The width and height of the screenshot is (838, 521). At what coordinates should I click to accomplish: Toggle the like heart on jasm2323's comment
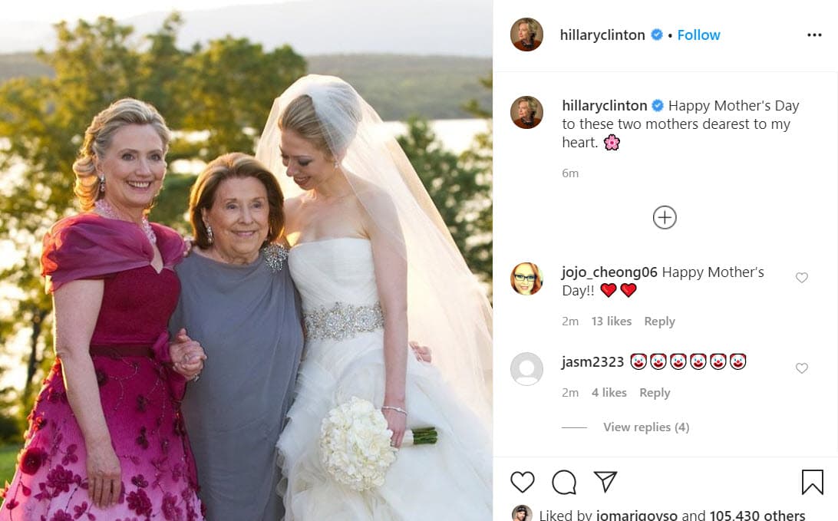click(x=802, y=367)
